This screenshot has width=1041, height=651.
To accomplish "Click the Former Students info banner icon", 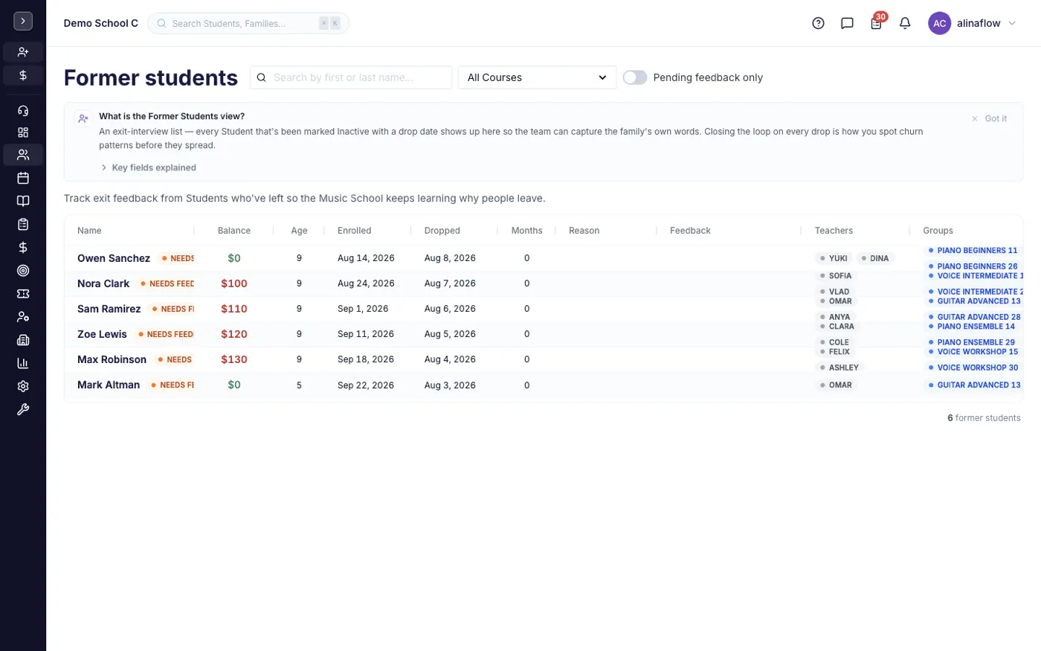I will 83,118.
